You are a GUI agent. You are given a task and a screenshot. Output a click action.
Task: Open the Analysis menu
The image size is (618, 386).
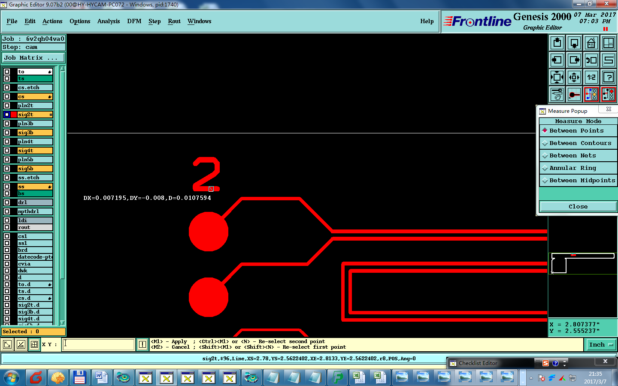[109, 21]
